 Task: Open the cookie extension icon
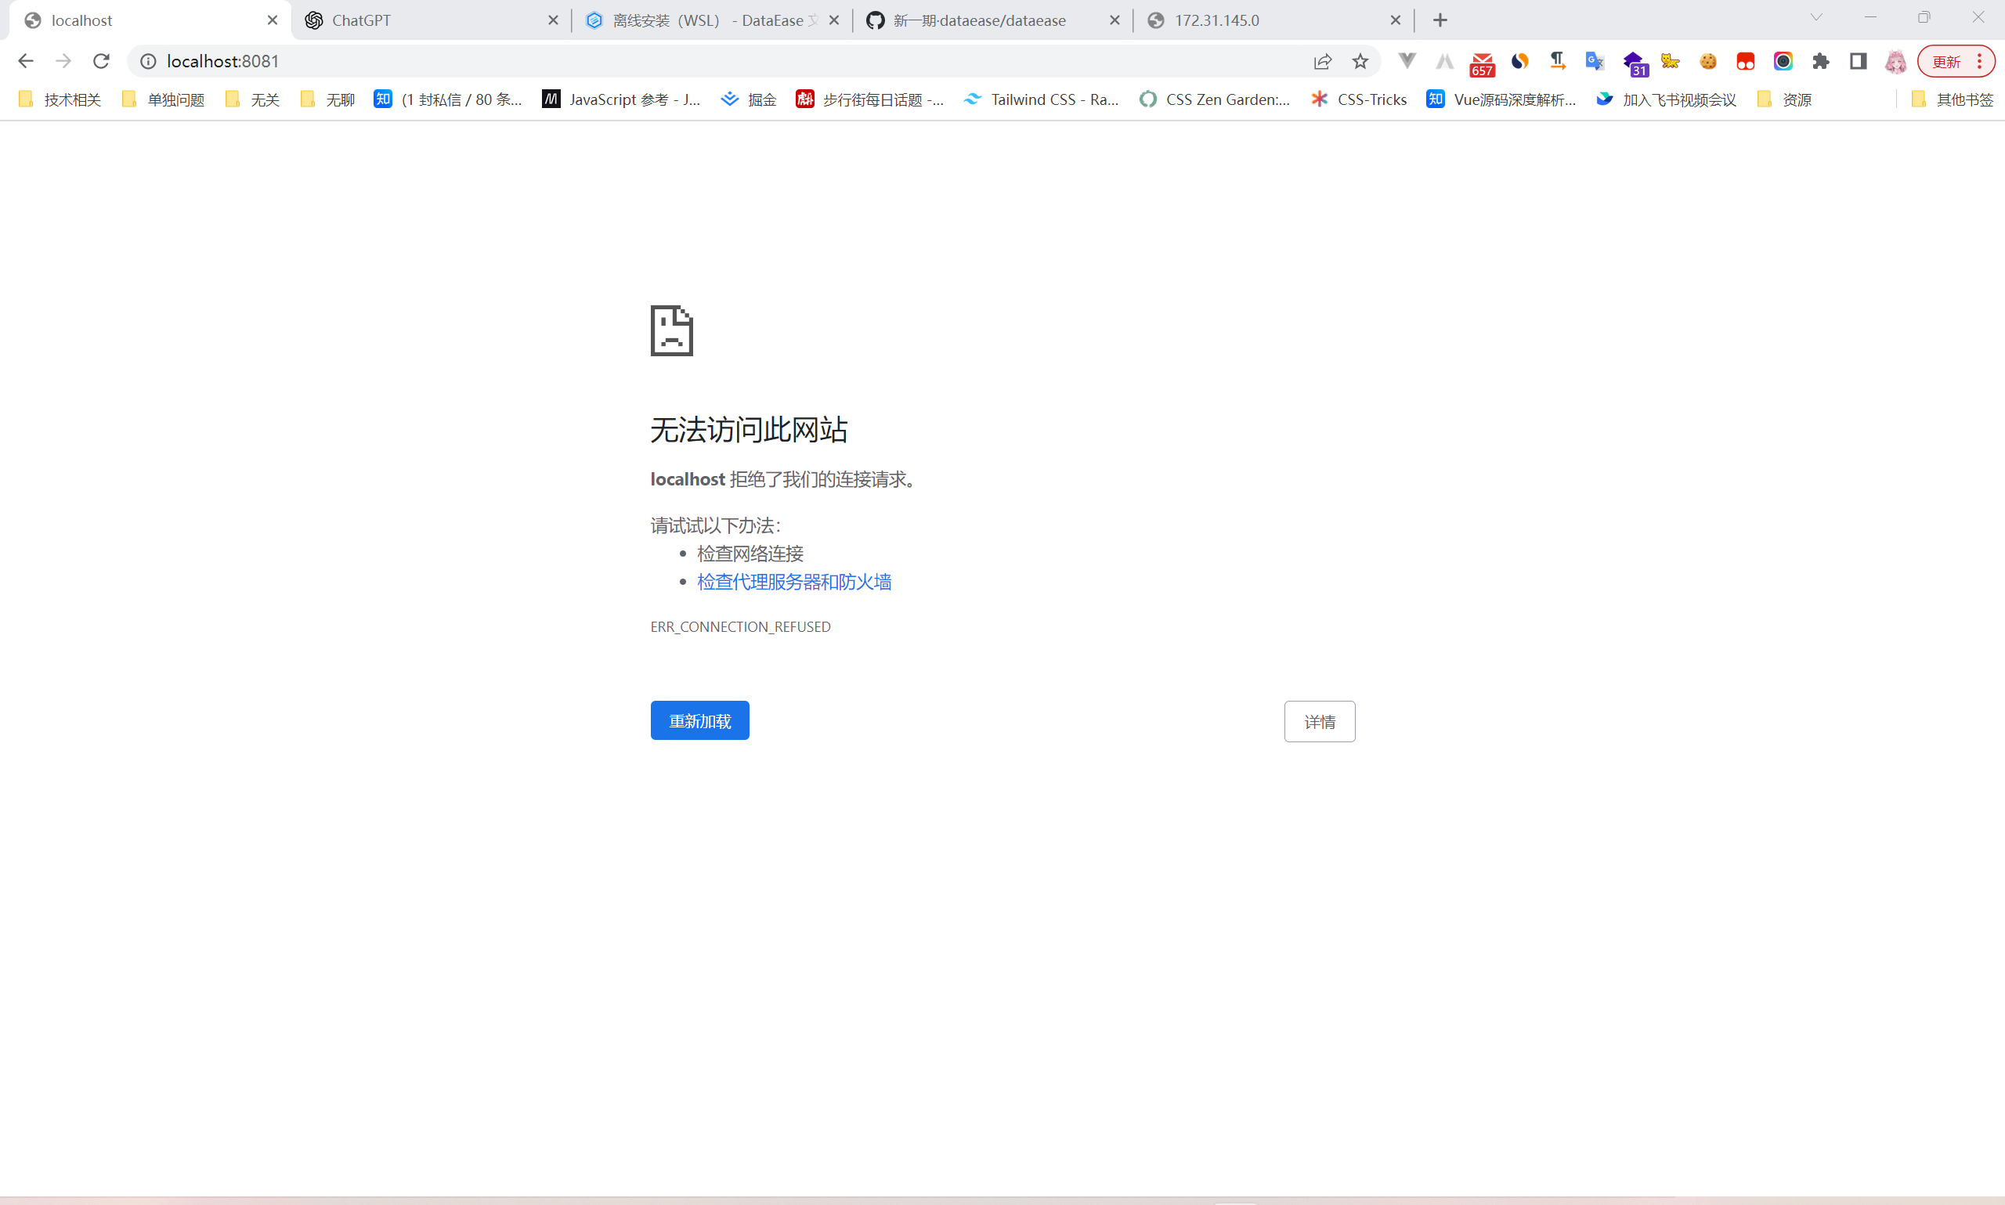coord(1708,61)
